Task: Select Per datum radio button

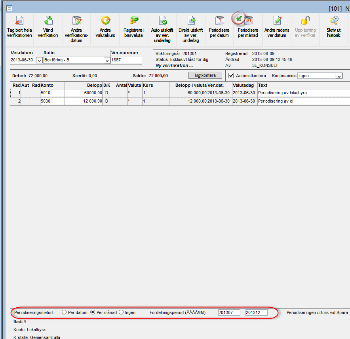Action: (x=64, y=312)
